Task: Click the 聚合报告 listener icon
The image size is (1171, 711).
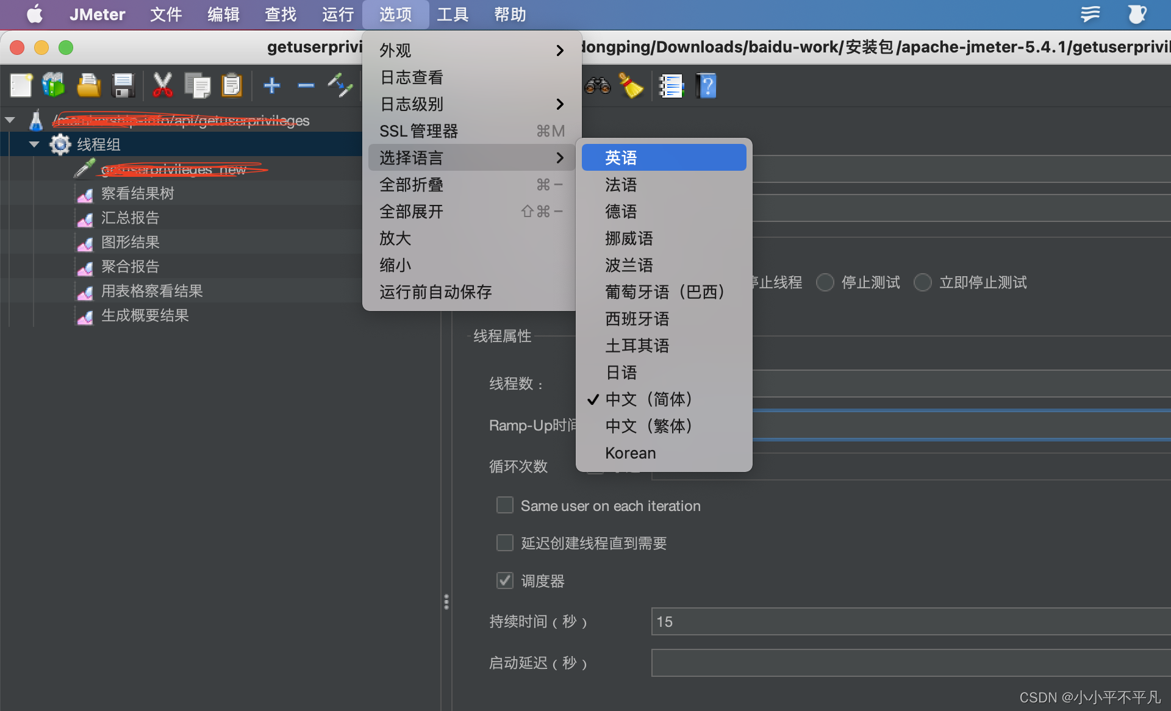Action: pos(85,267)
